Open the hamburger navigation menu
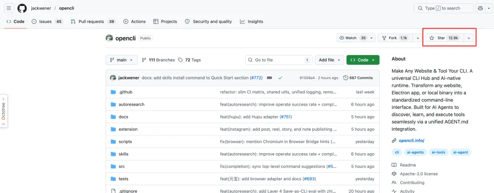Screen dimensions: 494x193 9,8
